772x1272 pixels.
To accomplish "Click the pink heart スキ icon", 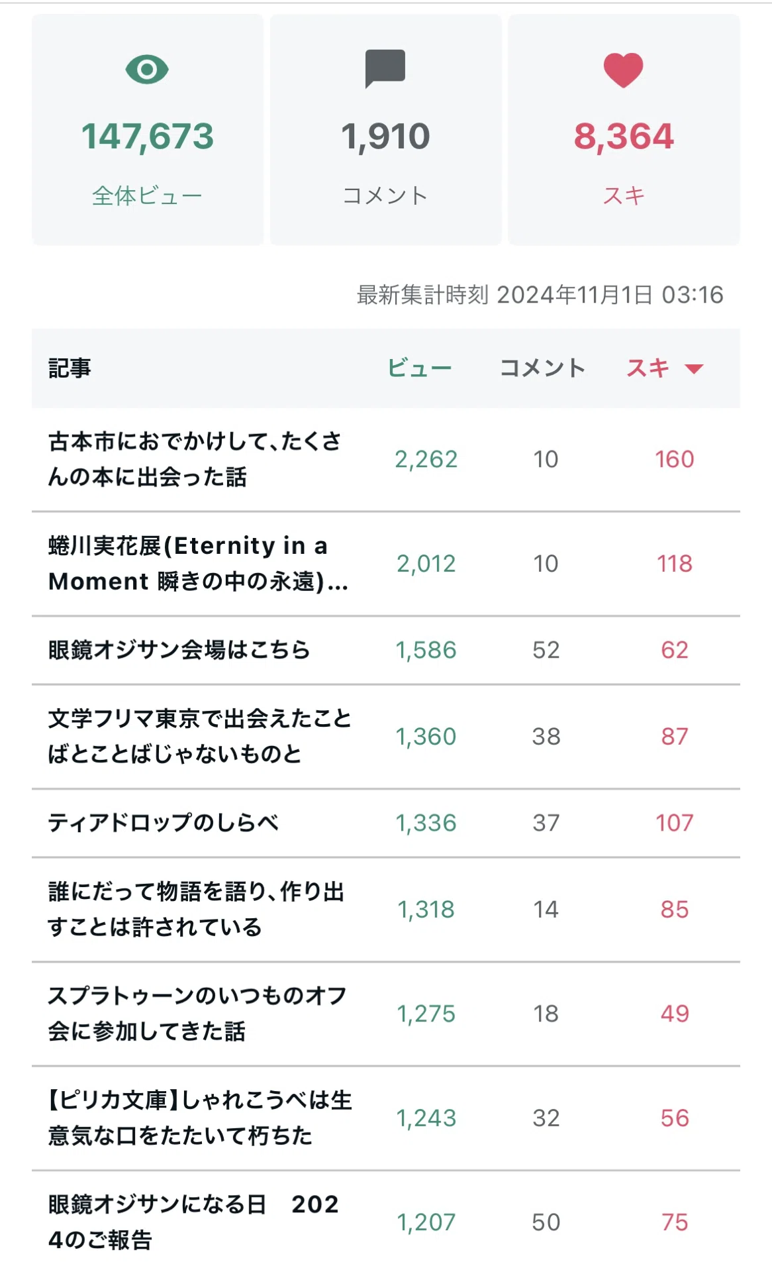I will pos(623,70).
